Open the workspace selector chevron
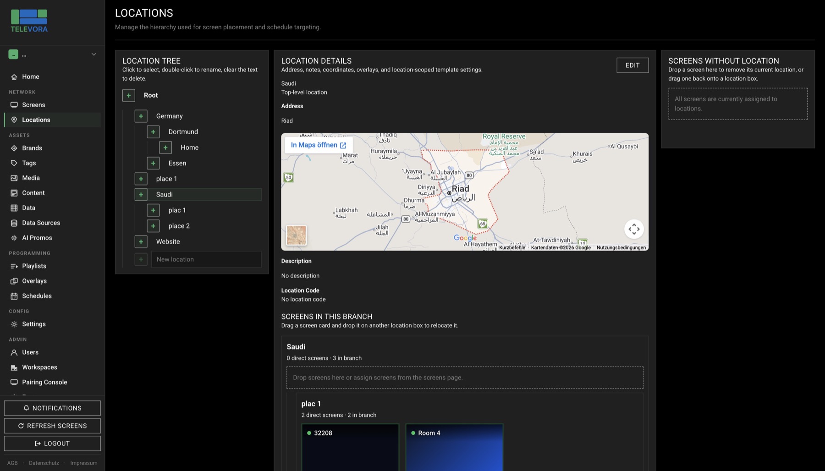The image size is (825, 471). pyautogui.click(x=93, y=54)
